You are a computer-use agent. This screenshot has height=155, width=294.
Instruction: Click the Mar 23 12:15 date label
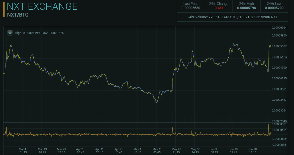tap(61, 151)
